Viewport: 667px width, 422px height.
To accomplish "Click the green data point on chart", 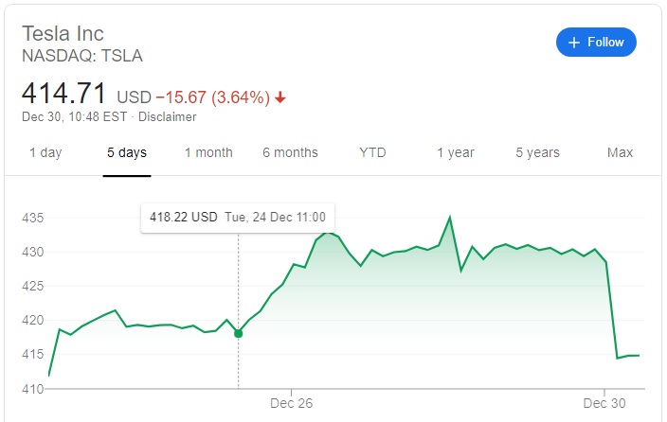I will (x=238, y=333).
